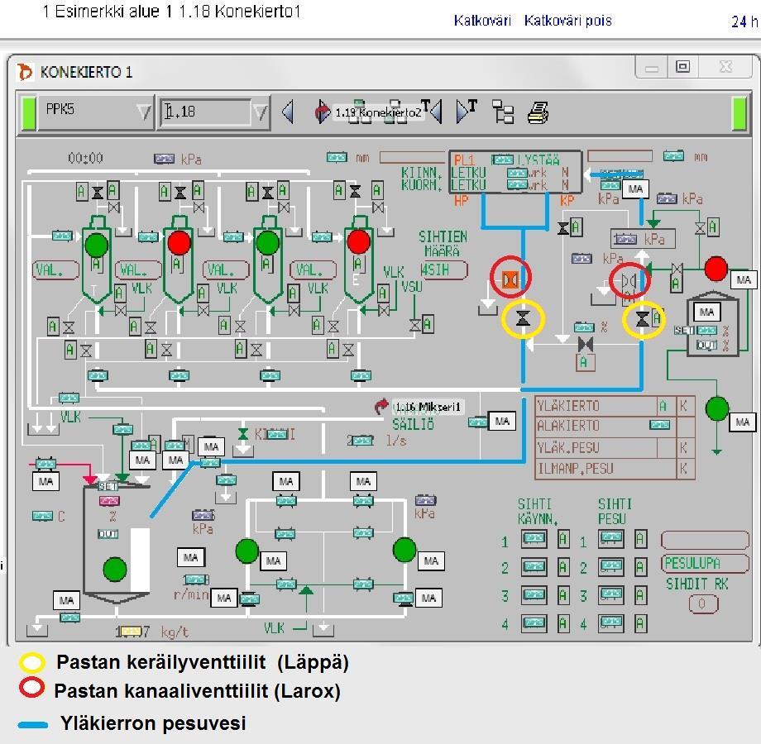The image size is (761, 744).
Task: Click the MA box inside the right-side tank
Action: [706, 312]
